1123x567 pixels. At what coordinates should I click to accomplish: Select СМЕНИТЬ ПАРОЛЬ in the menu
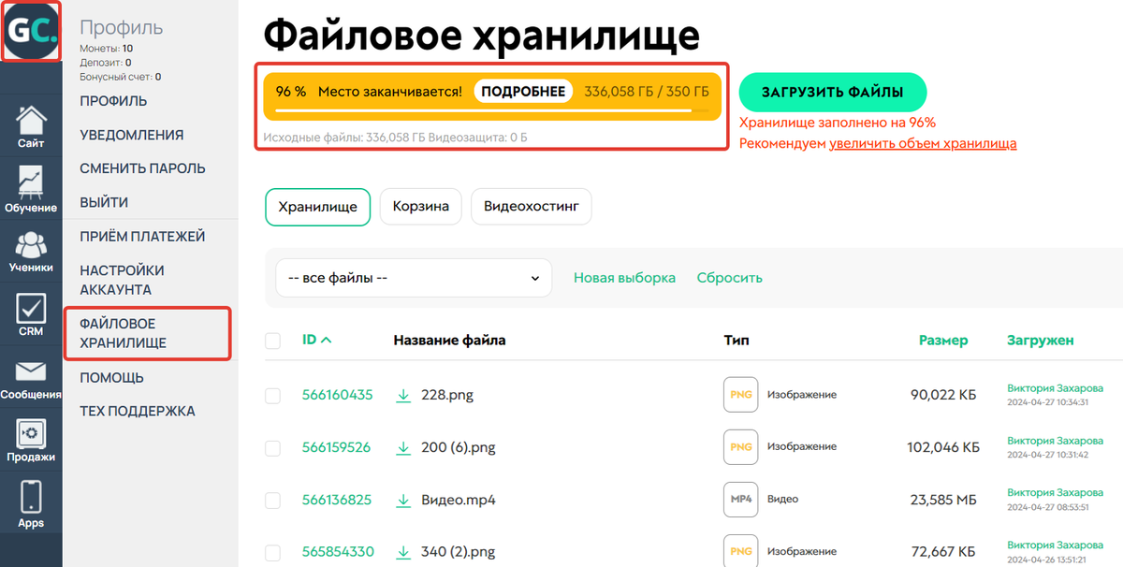point(142,168)
